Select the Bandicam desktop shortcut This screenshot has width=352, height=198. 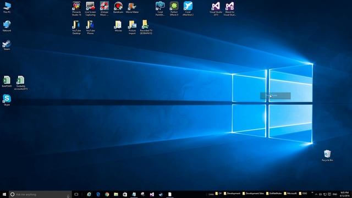click(x=118, y=7)
